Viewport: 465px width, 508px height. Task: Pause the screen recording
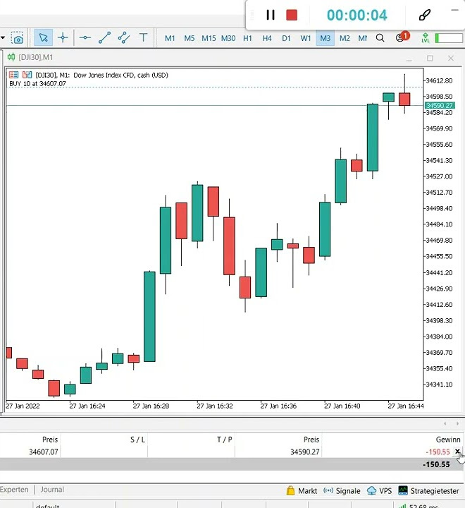(x=270, y=15)
